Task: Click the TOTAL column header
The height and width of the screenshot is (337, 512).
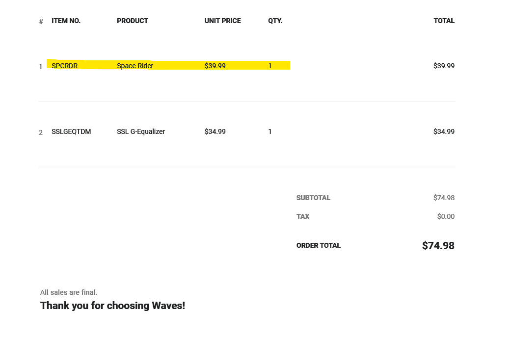Action: tap(444, 21)
